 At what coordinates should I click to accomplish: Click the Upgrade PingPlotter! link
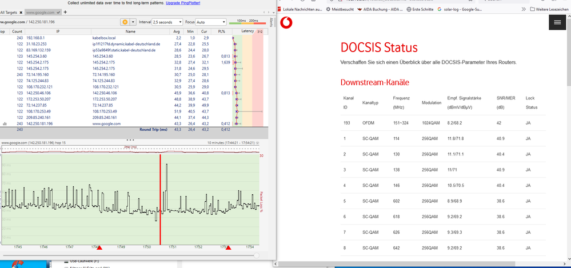[x=183, y=3]
